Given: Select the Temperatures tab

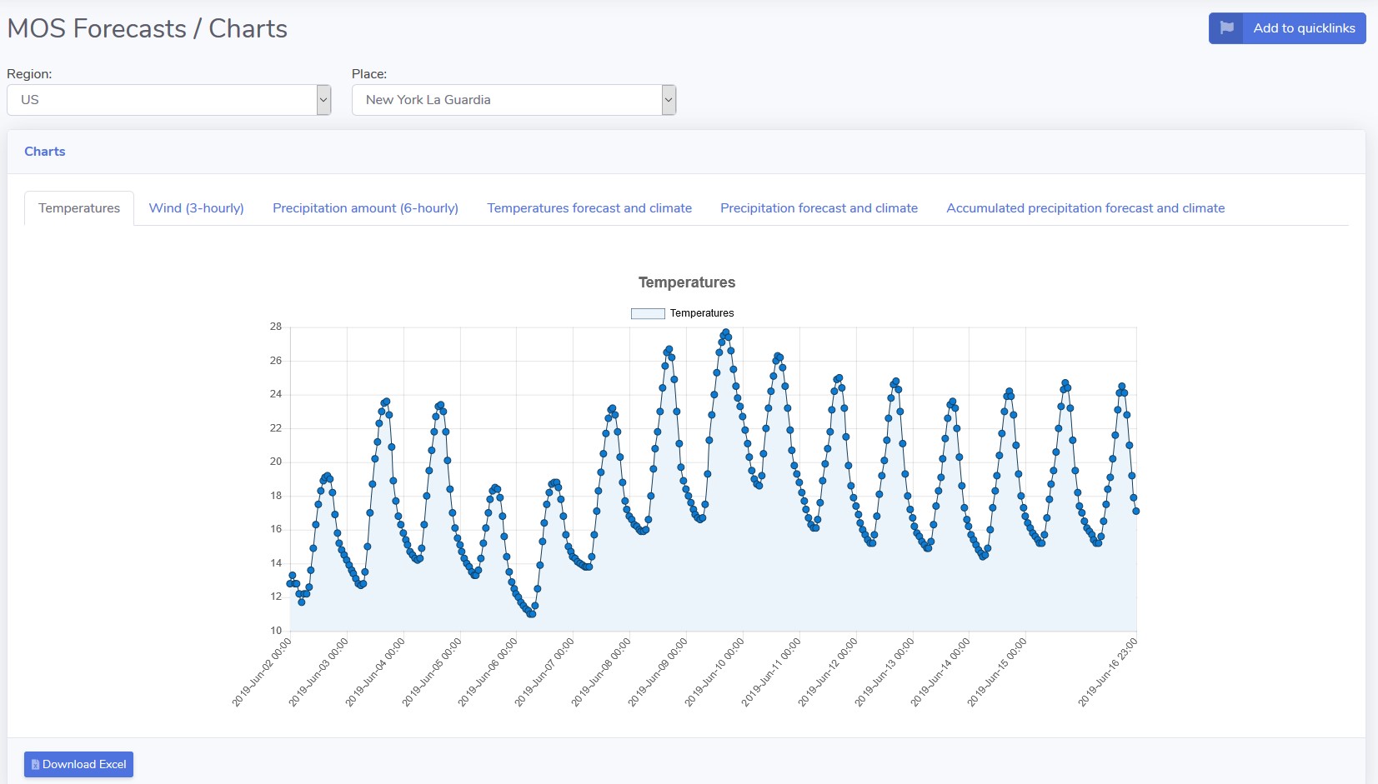Looking at the screenshot, I should tap(79, 208).
